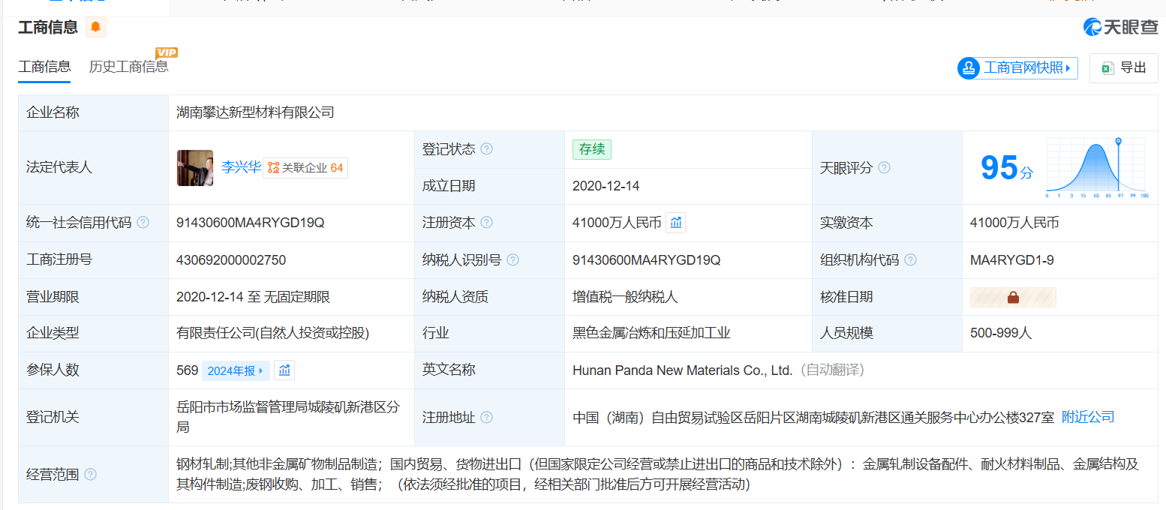Select the founding date 2020-12-14

[606, 186]
